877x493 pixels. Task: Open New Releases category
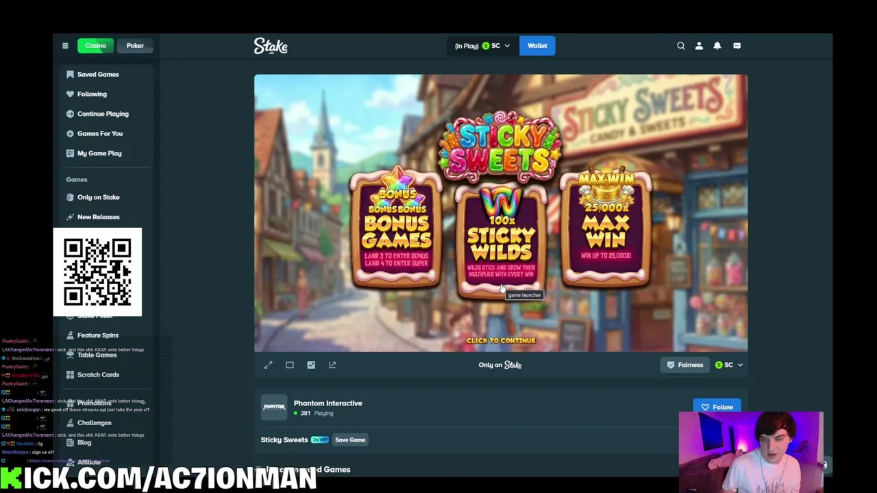98,217
